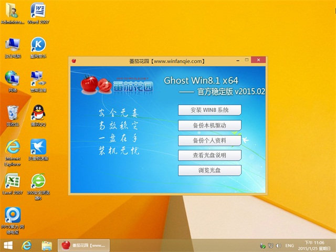This screenshot has width=336, height=252.
Task: Click the 安装 WIN8 系统 button
Action: tap(209, 110)
